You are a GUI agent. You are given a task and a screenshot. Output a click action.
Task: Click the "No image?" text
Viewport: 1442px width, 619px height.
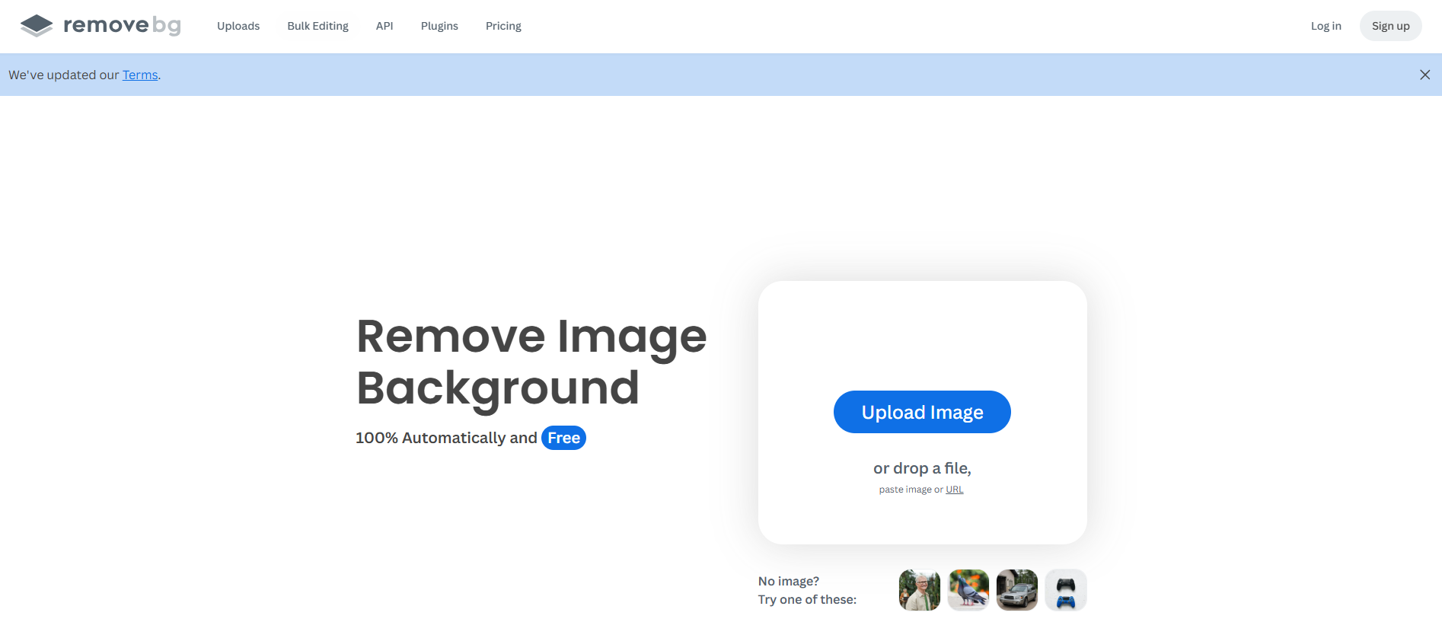coord(789,581)
